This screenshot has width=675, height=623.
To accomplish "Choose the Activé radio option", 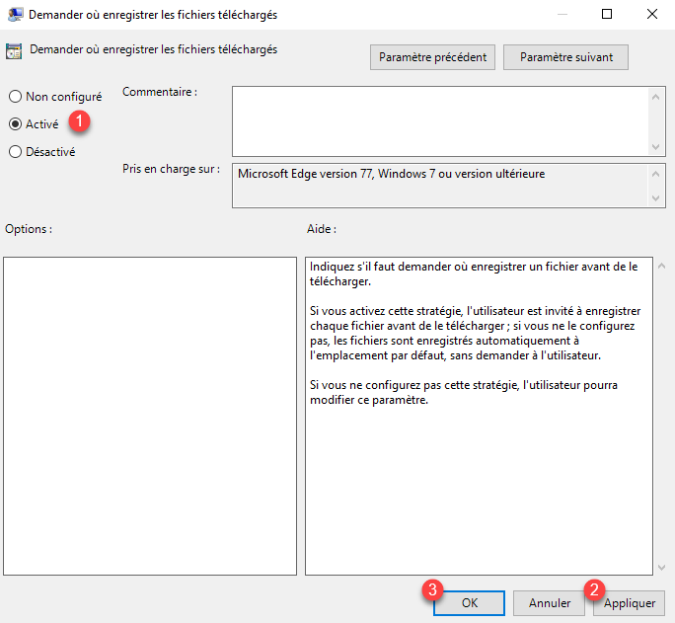I will pos(15,124).
